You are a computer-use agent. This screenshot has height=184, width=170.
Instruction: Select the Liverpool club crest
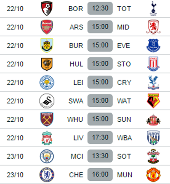(x=47, y=138)
